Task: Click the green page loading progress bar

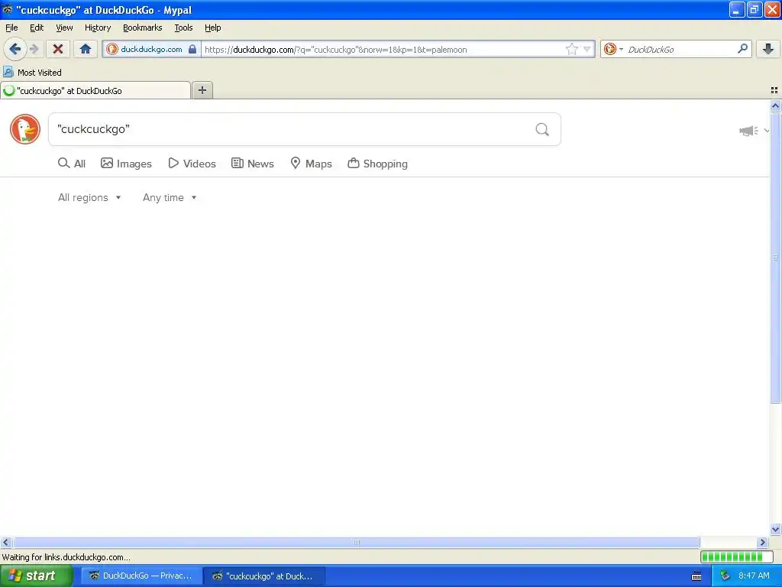Action: point(737,556)
